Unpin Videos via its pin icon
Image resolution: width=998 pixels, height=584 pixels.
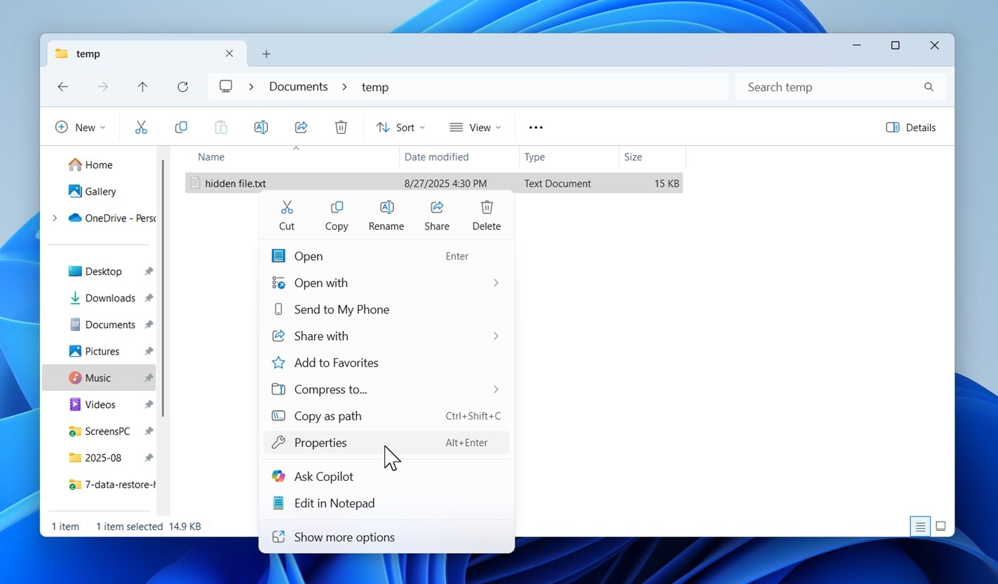pyautogui.click(x=149, y=405)
